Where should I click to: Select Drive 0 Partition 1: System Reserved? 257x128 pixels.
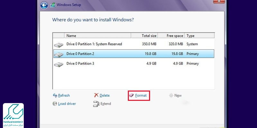pyautogui.click(x=134, y=44)
